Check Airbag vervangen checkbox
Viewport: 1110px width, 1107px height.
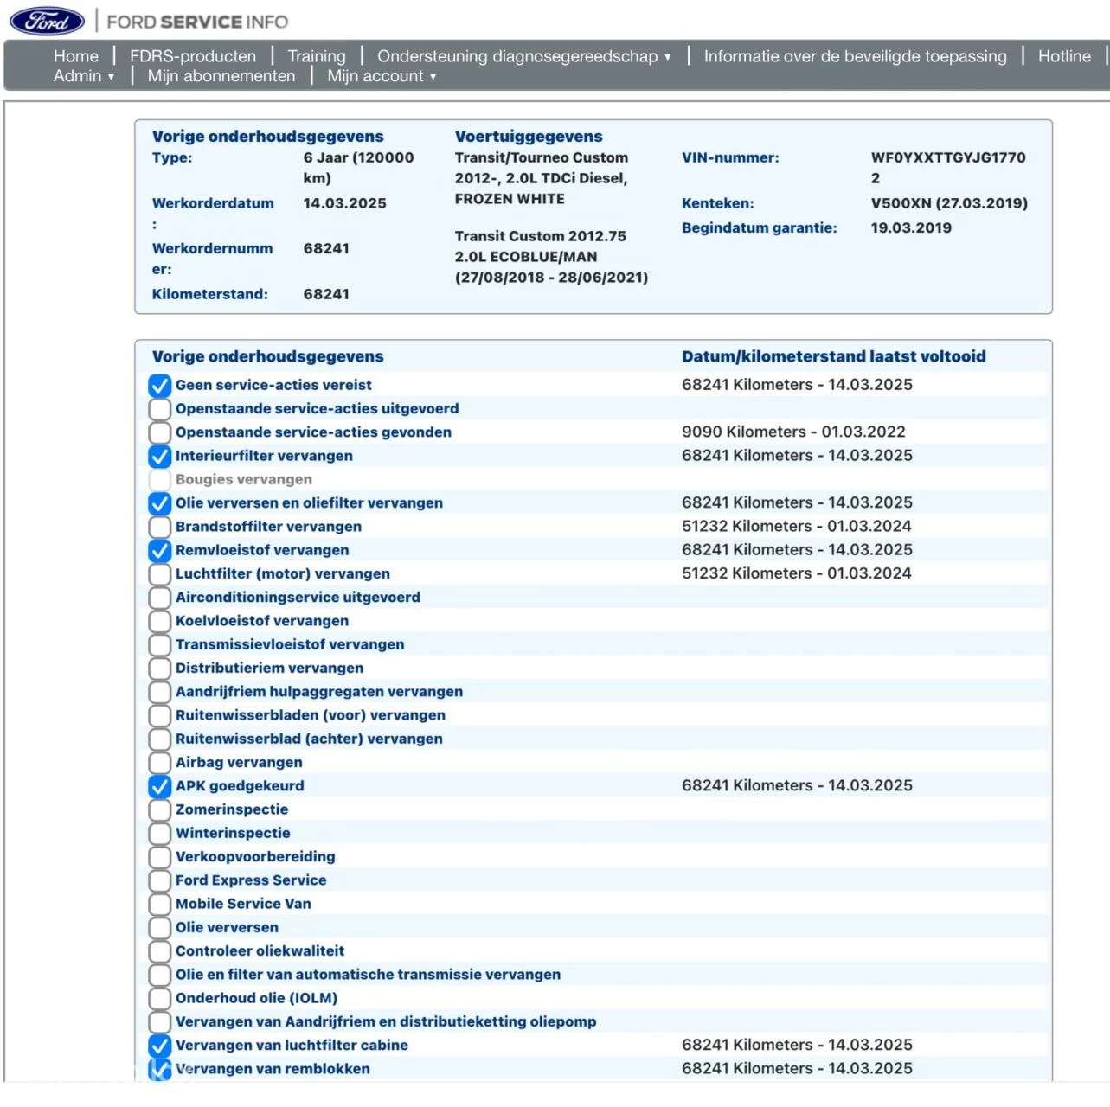click(x=159, y=762)
